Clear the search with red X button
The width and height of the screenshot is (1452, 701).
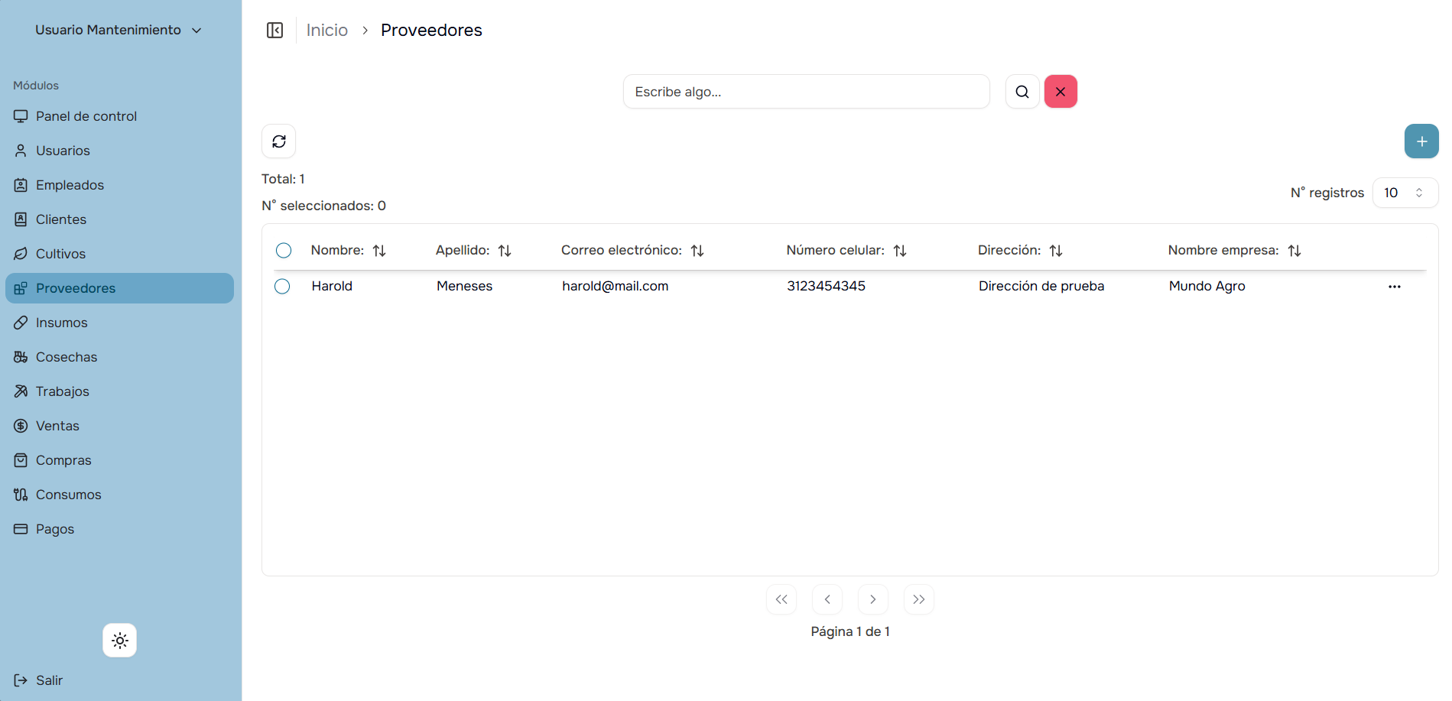[x=1061, y=92]
